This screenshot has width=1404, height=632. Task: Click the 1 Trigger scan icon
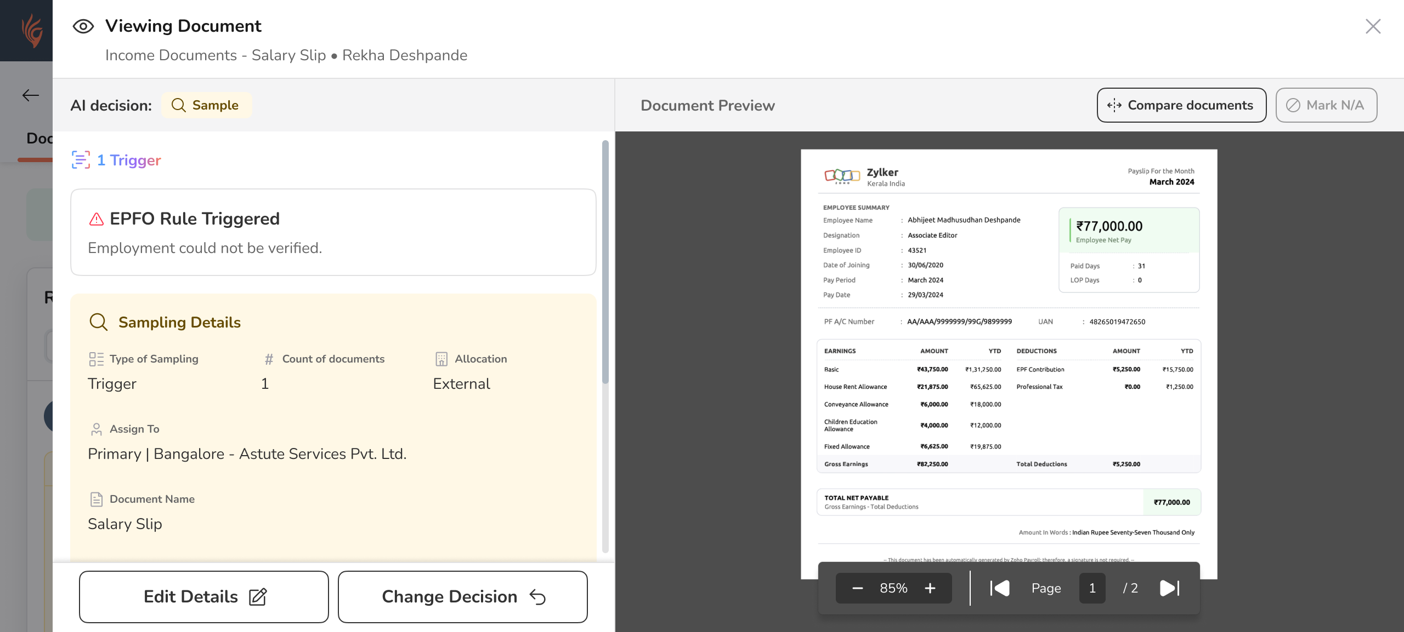[81, 160]
